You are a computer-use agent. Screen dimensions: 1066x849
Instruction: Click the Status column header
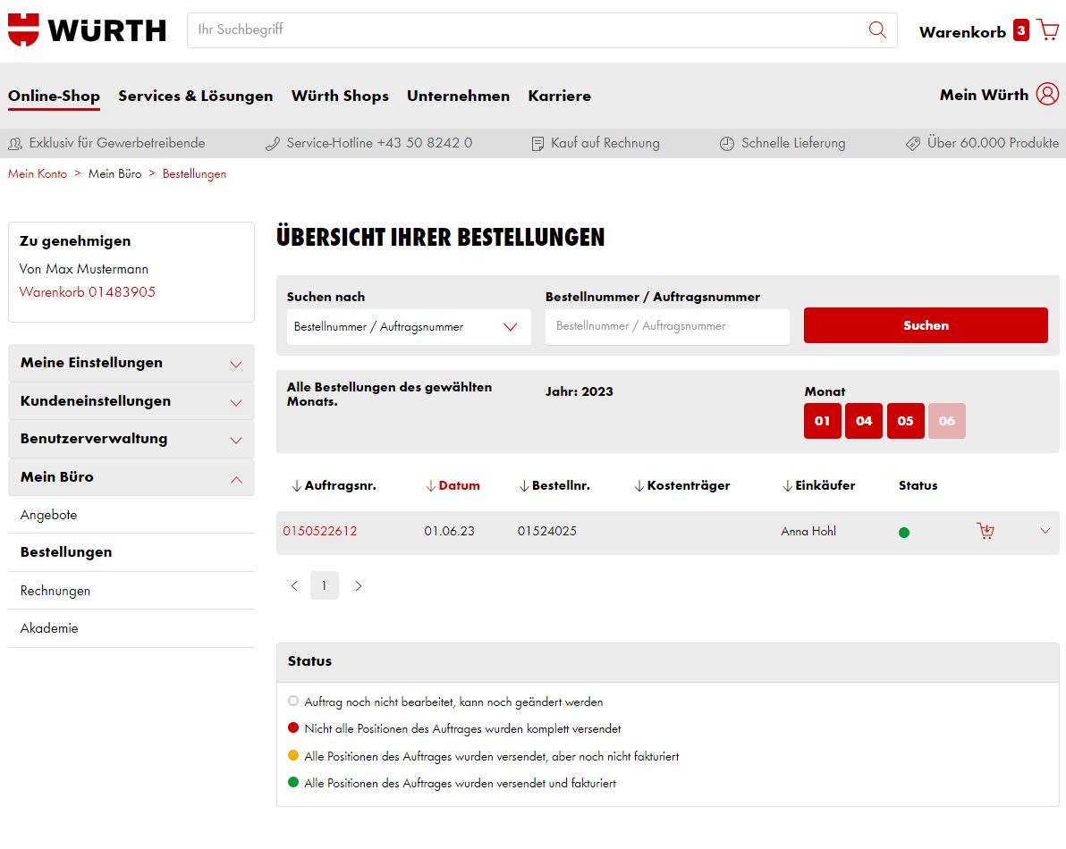tap(918, 485)
